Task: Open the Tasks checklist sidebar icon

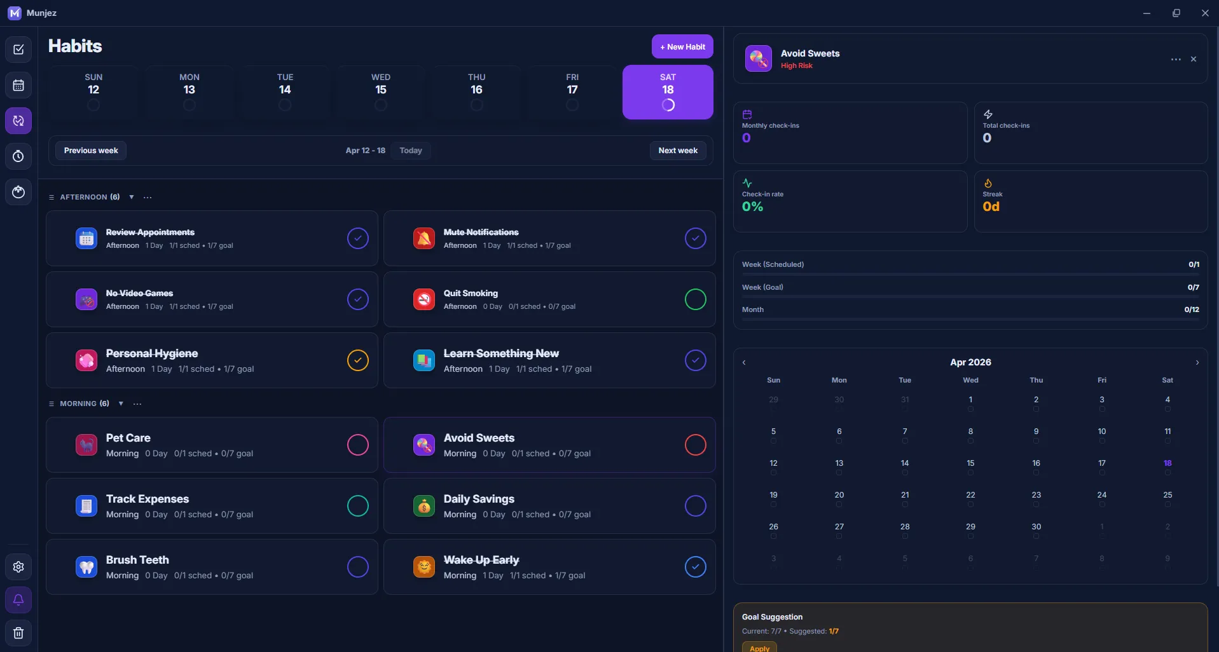Action: (x=18, y=50)
